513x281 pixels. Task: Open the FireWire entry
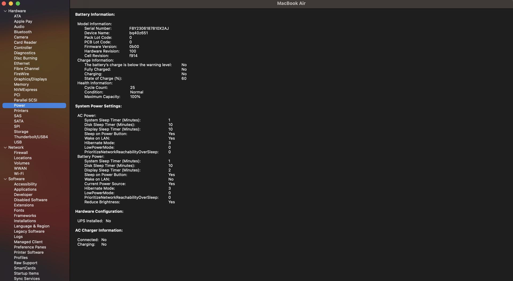[x=21, y=74]
